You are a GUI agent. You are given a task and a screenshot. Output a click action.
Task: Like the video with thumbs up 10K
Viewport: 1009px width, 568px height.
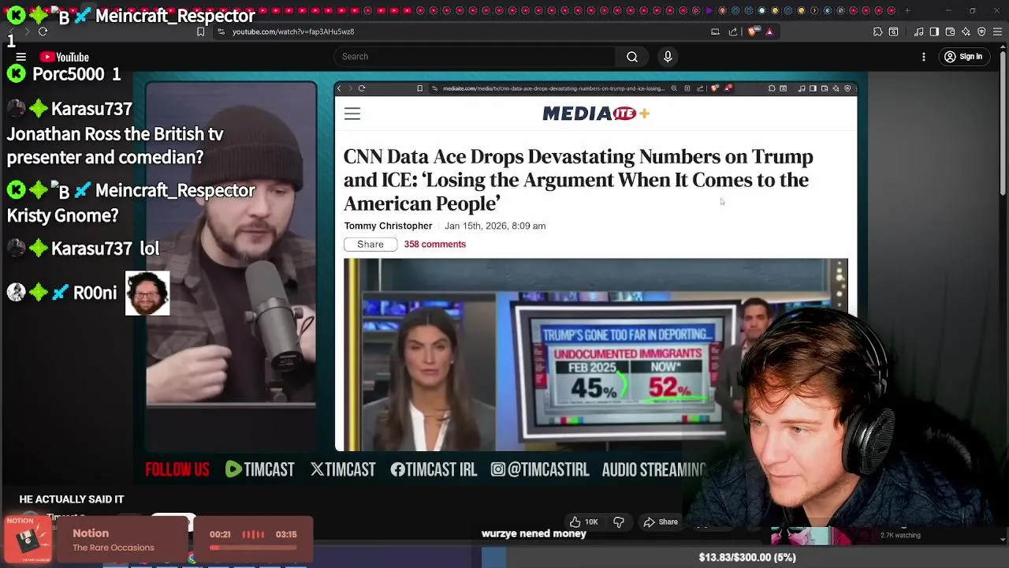(x=583, y=521)
